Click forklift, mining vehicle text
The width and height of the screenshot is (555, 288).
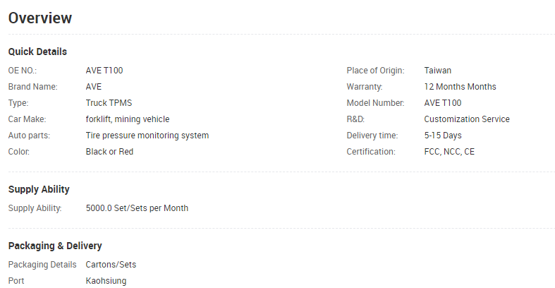(x=128, y=119)
